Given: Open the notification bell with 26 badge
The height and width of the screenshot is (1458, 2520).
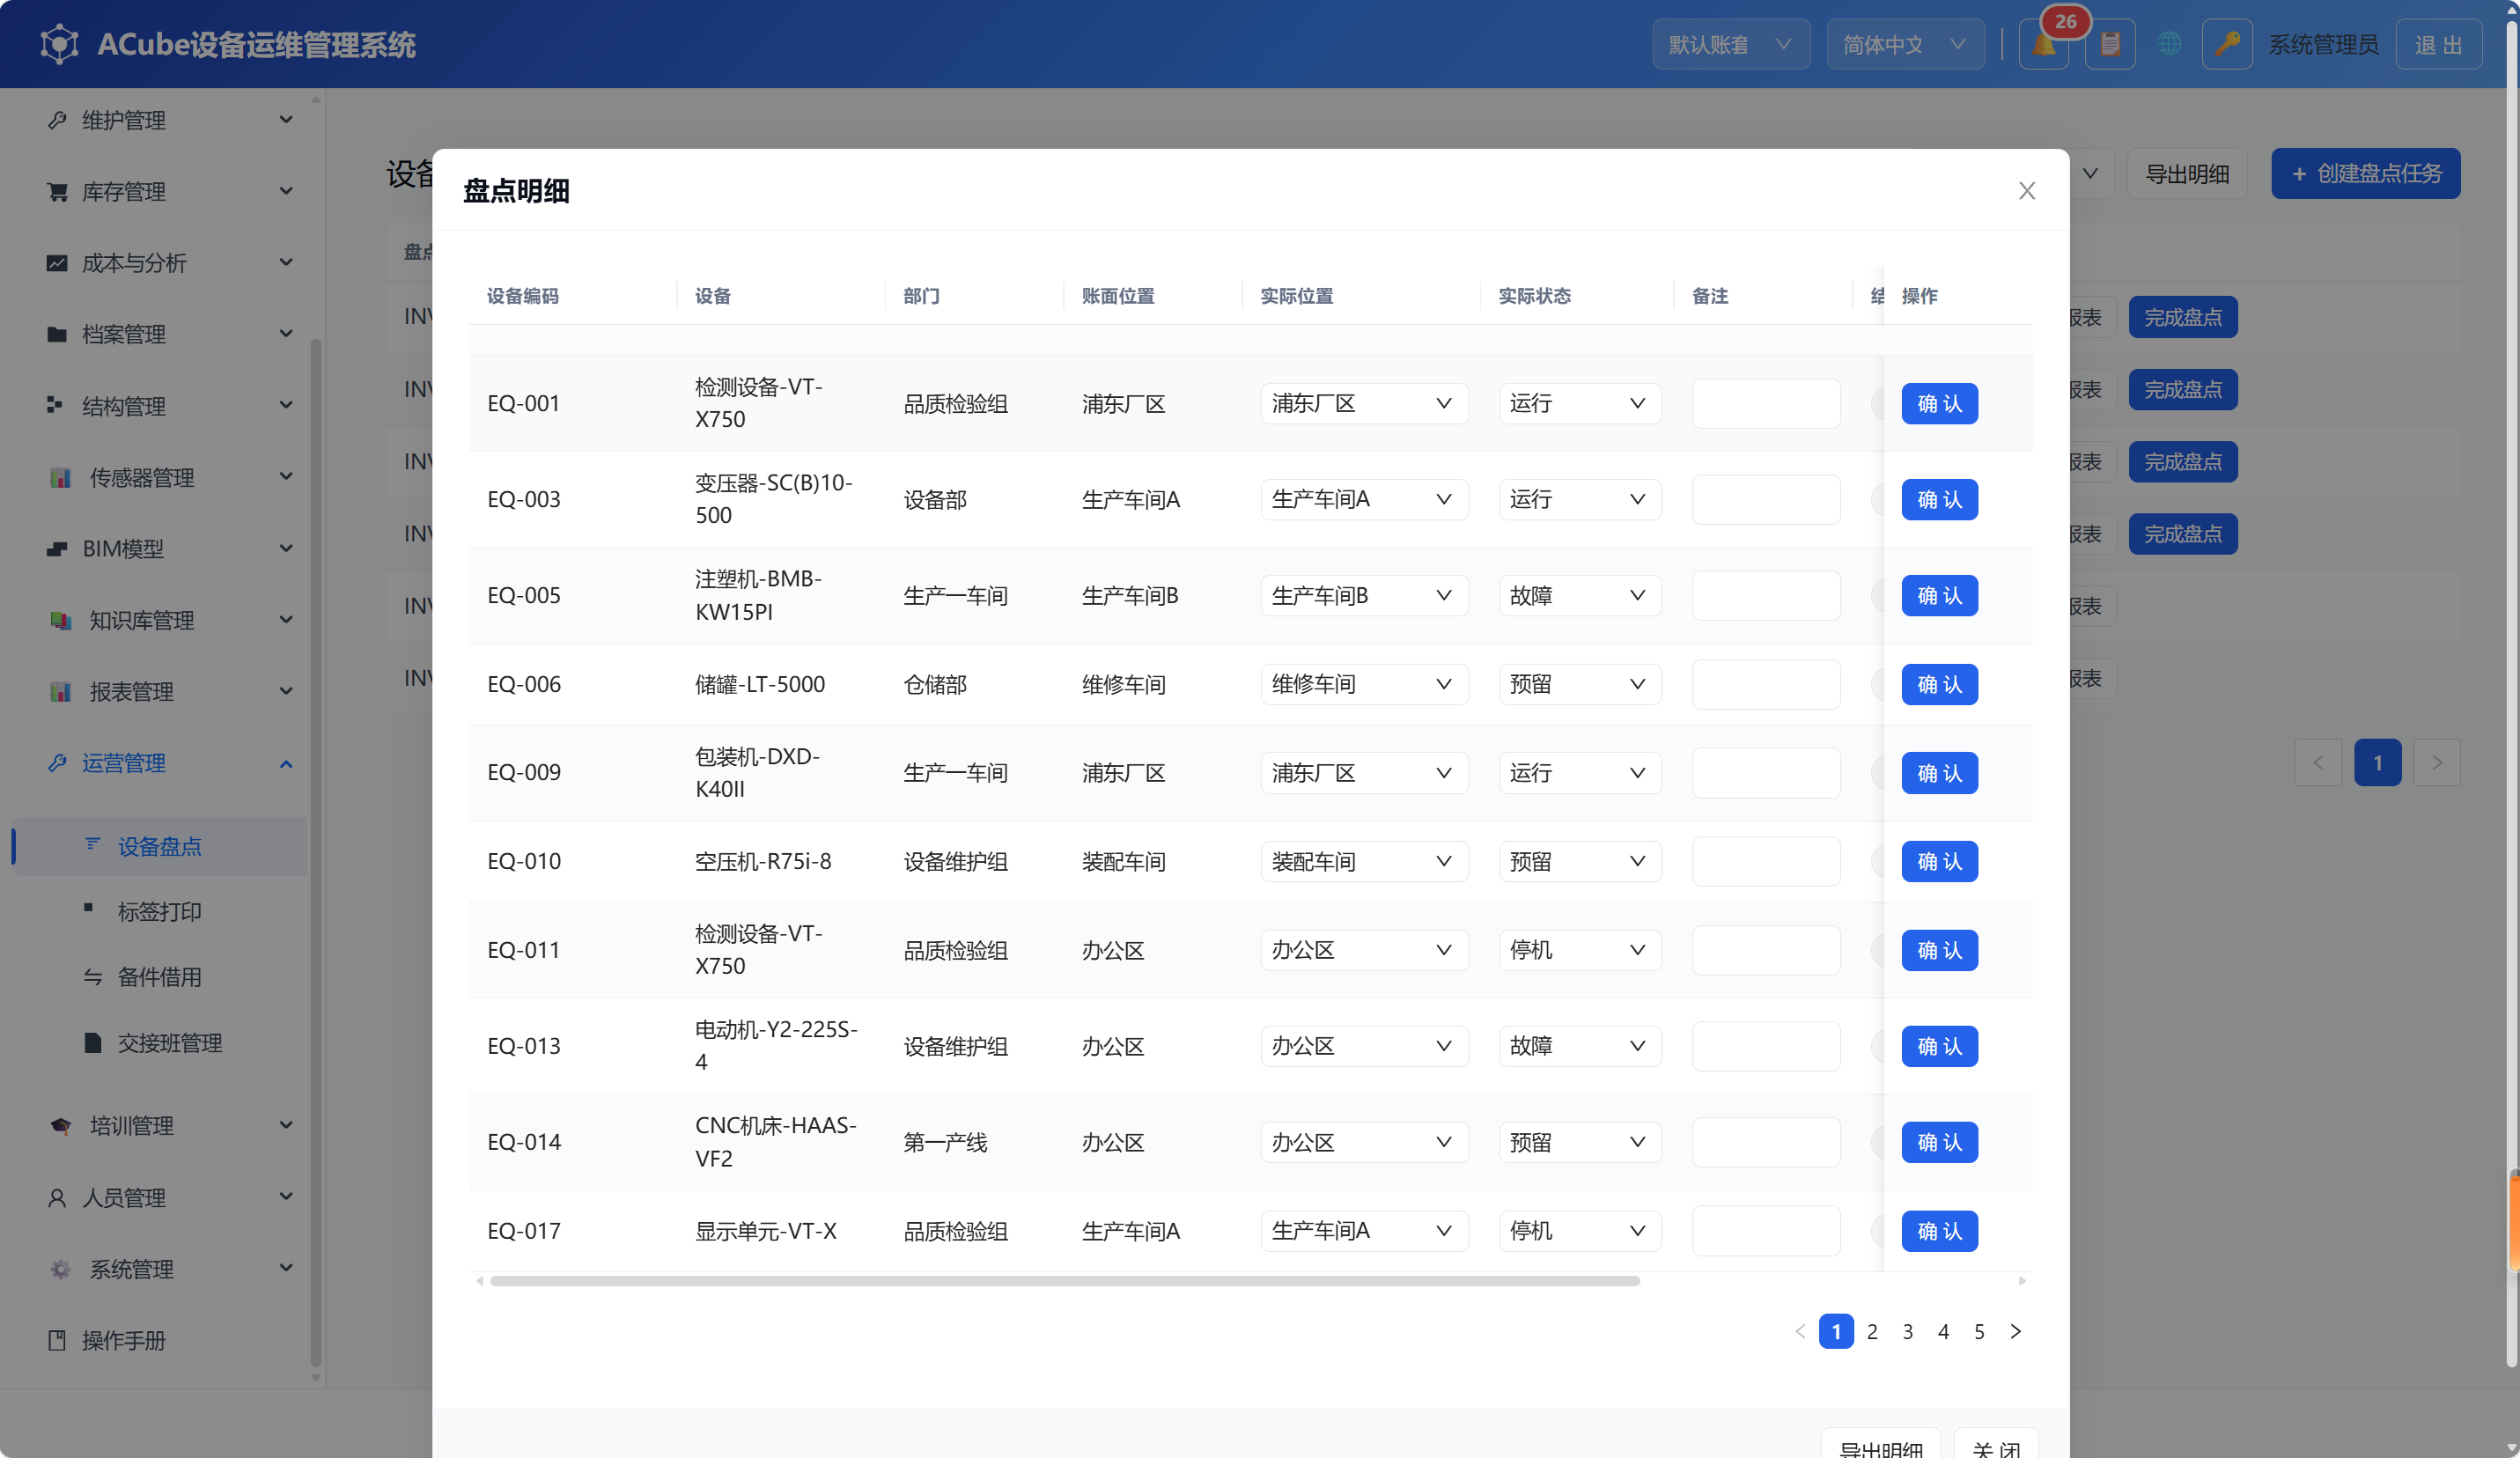Looking at the screenshot, I should 2043,44.
